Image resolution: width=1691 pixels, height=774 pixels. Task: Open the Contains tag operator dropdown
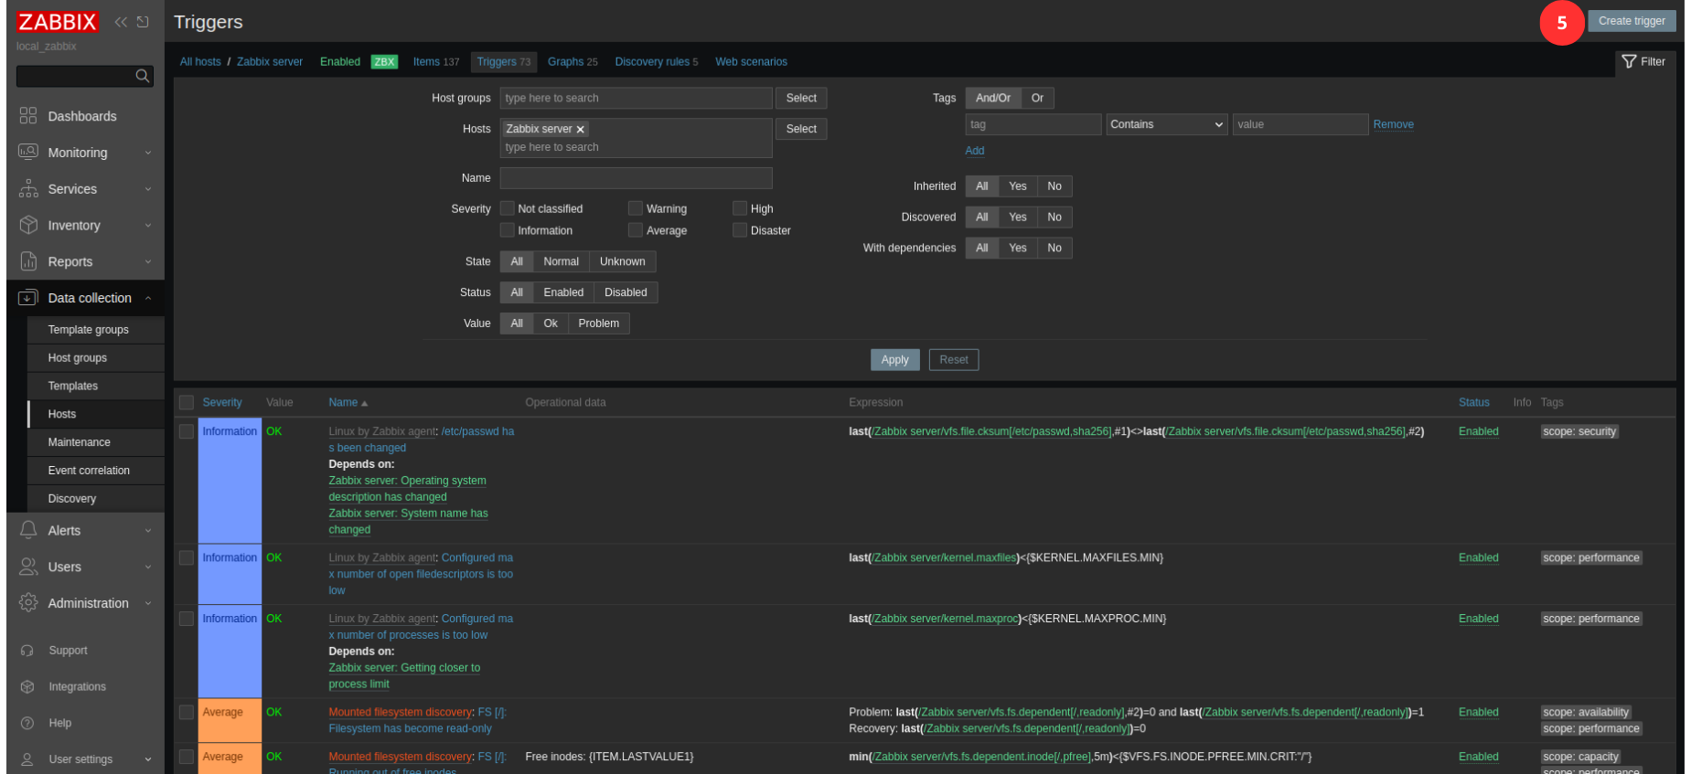[x=1166, y=124]
